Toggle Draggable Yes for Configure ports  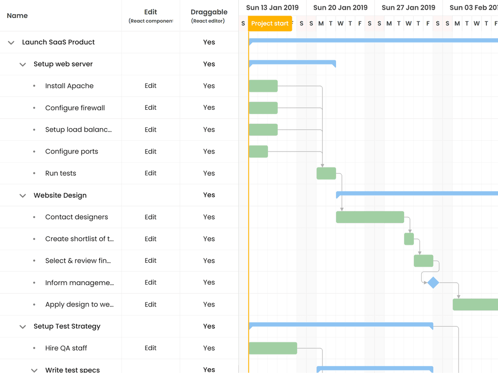pos(209,152)
